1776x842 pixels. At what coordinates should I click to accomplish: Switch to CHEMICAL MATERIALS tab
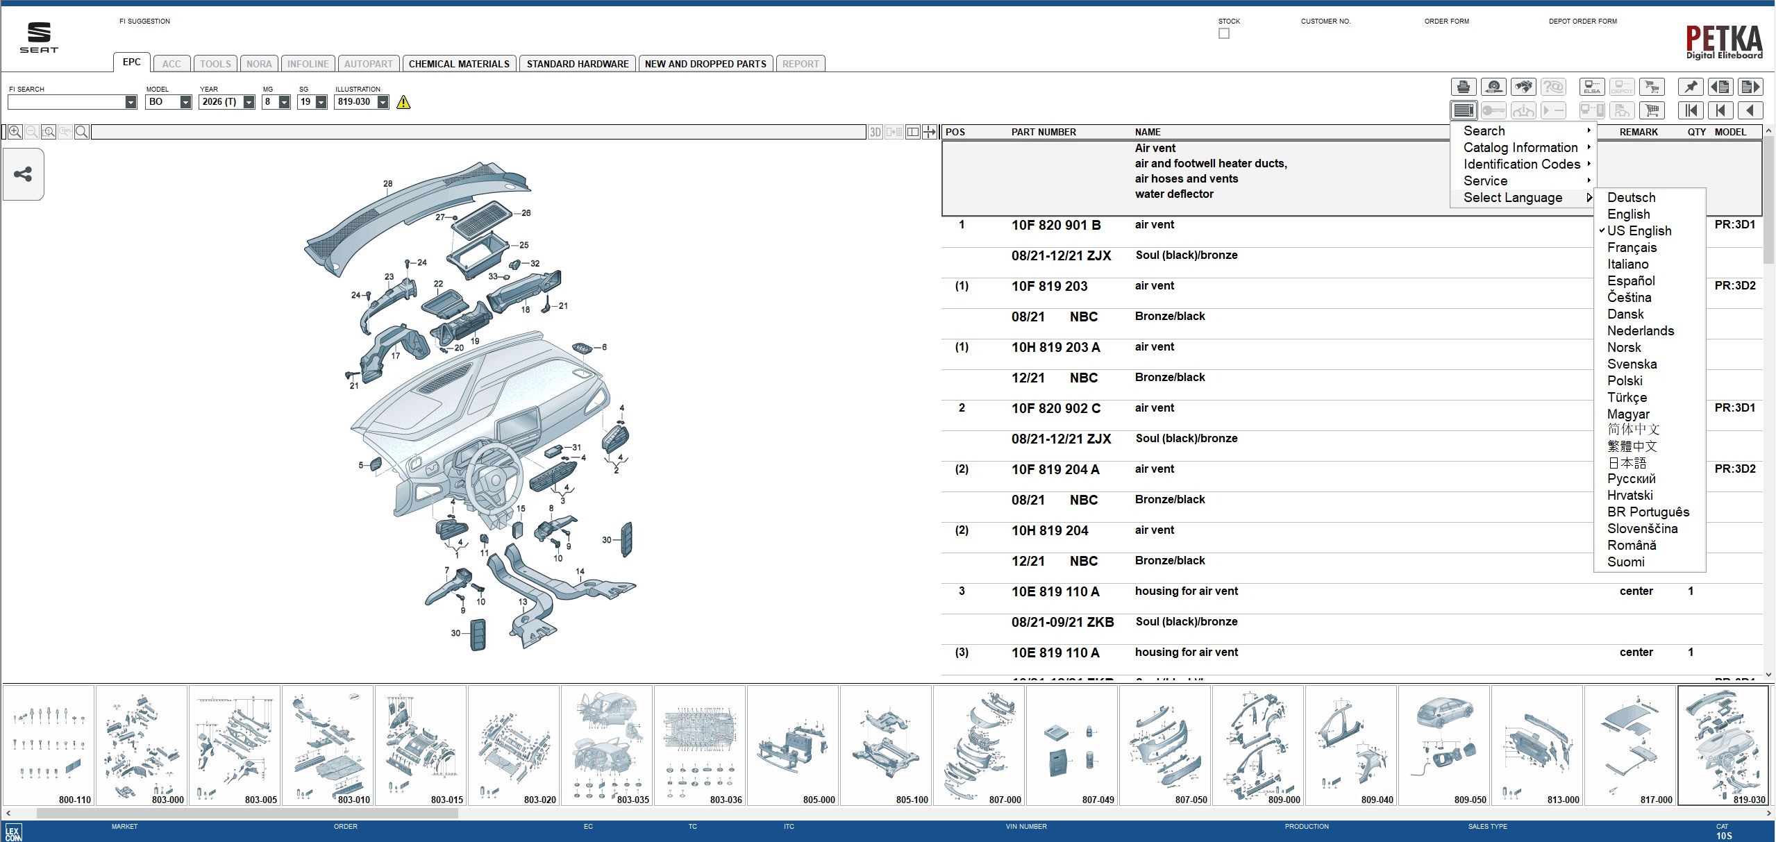click(459, 64)
